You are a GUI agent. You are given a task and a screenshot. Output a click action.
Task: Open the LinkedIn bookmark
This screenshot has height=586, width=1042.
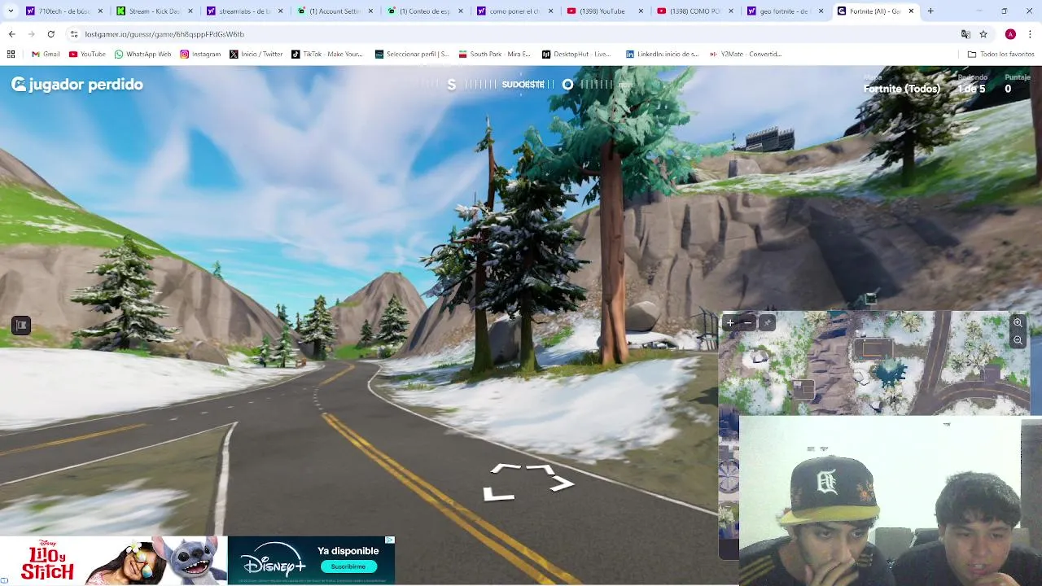(662, 54)
